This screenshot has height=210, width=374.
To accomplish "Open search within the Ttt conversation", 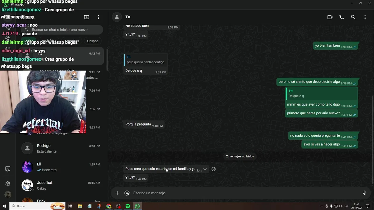I will pos(353,17).
